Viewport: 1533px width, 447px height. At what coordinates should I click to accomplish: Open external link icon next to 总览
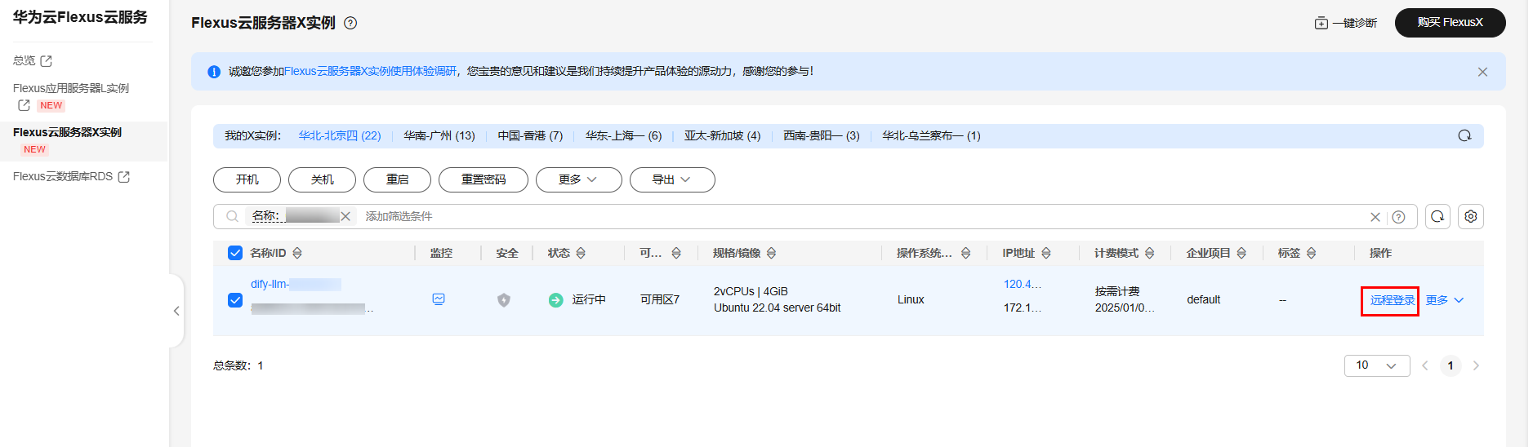(x=47, y=61)
